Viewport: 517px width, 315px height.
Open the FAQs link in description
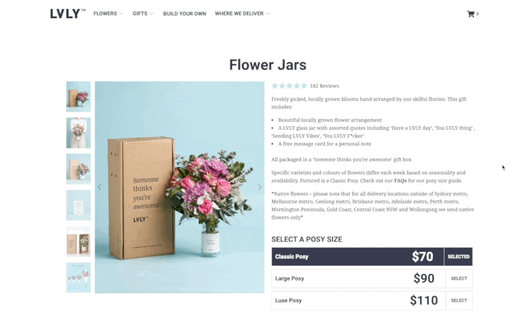point(400,181)
